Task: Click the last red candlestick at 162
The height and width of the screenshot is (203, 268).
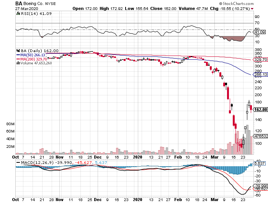Action: click(x=251, y=108)
